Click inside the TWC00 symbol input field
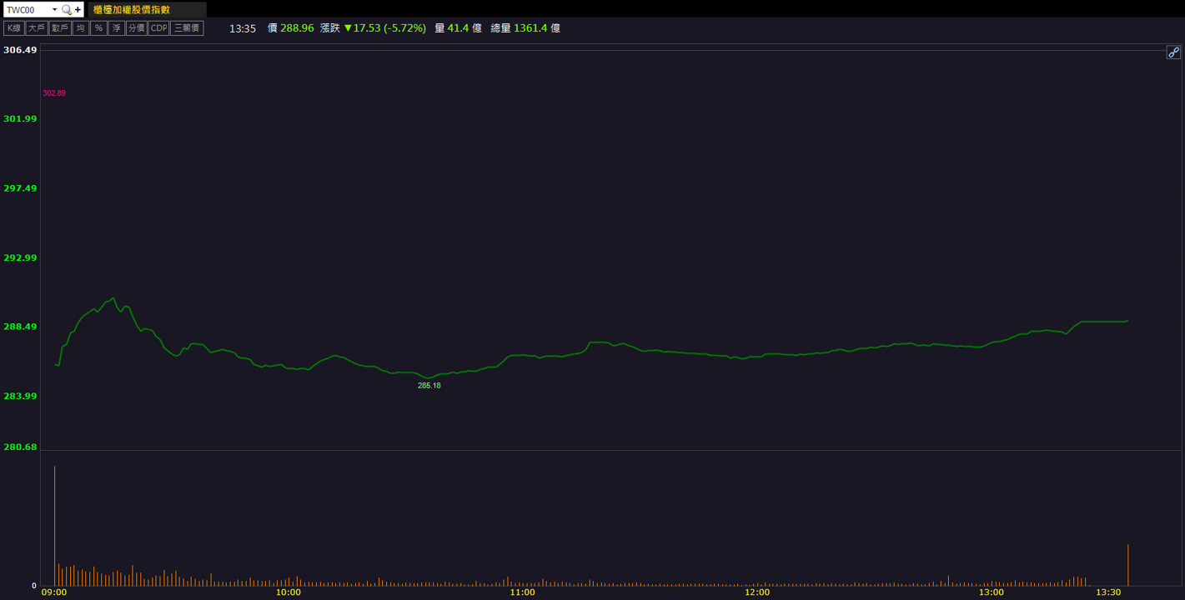The width and height of the screenshot is (1185, 600). tap(27, 10)
